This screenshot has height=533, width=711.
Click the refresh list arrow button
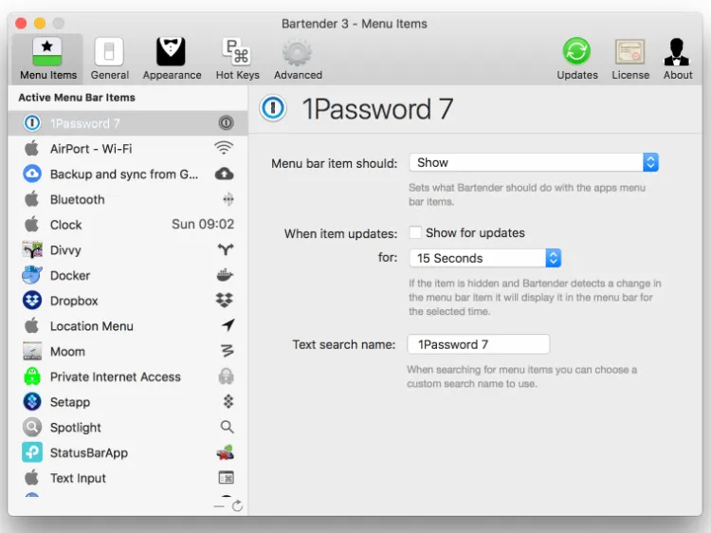coord(237,505)
